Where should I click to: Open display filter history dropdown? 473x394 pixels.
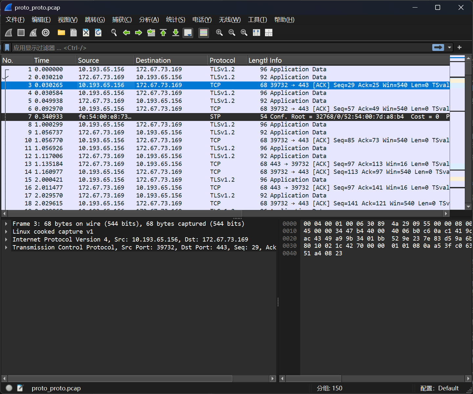(x=449, y=48)
